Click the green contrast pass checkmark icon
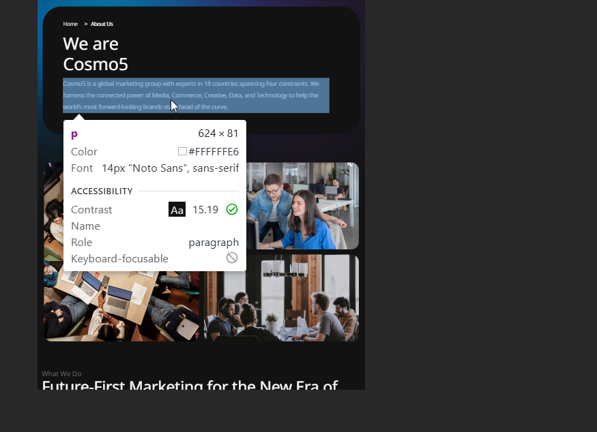597x432 pixels. tap(232, 210)
